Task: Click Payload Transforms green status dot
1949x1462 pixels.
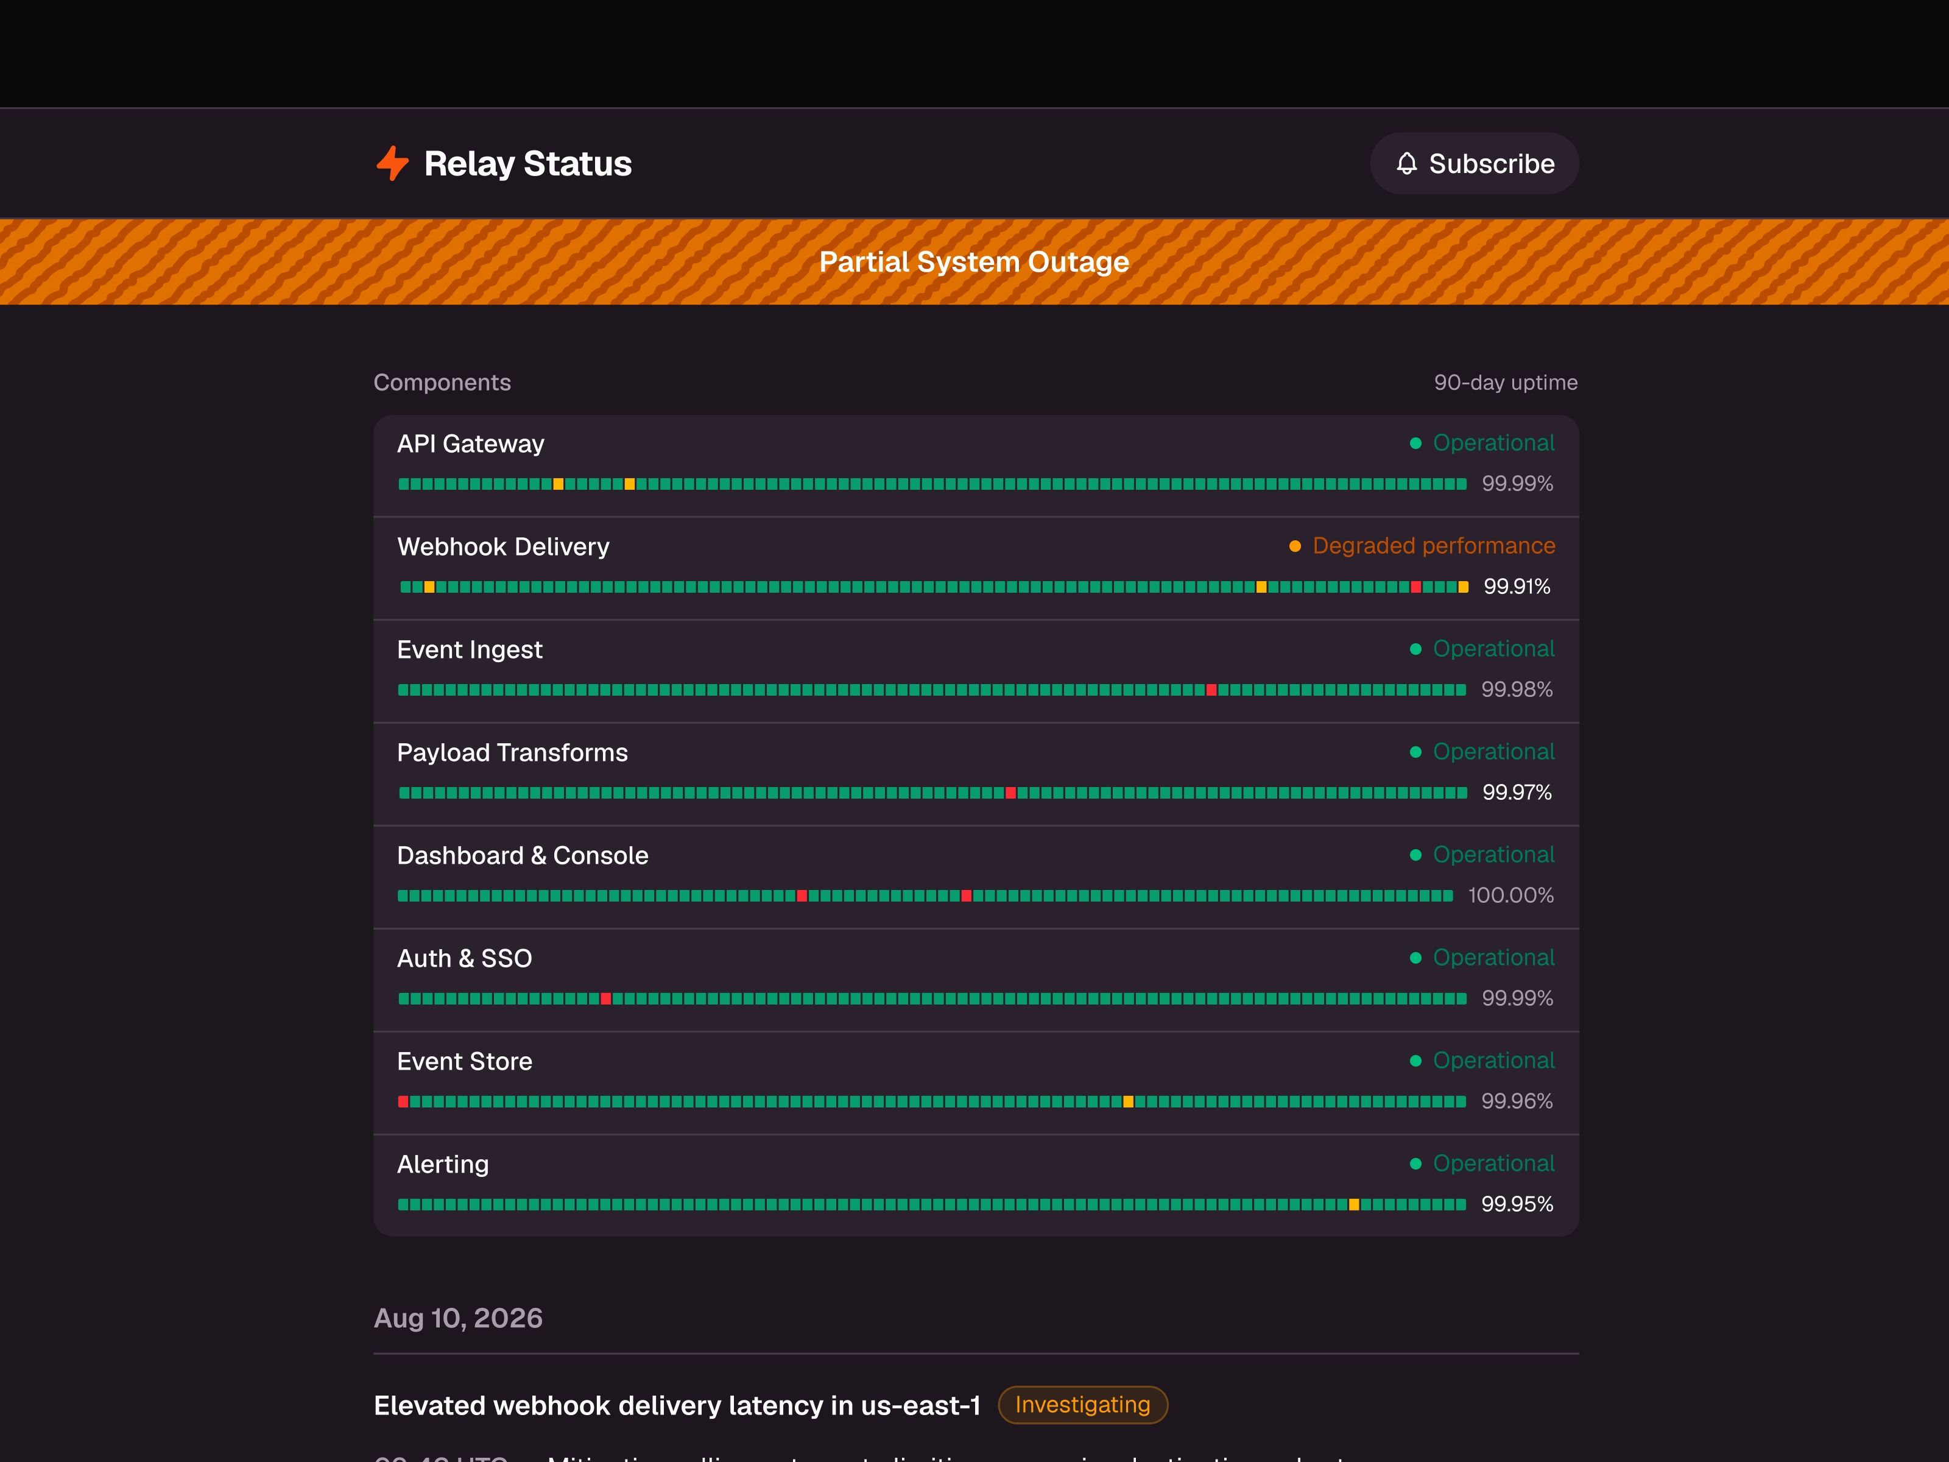Action: point(1415,752)
